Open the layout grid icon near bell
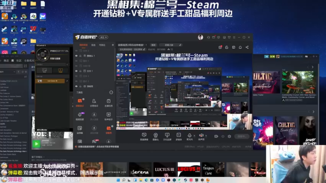The image size is (326, 183). pos(233,47)
